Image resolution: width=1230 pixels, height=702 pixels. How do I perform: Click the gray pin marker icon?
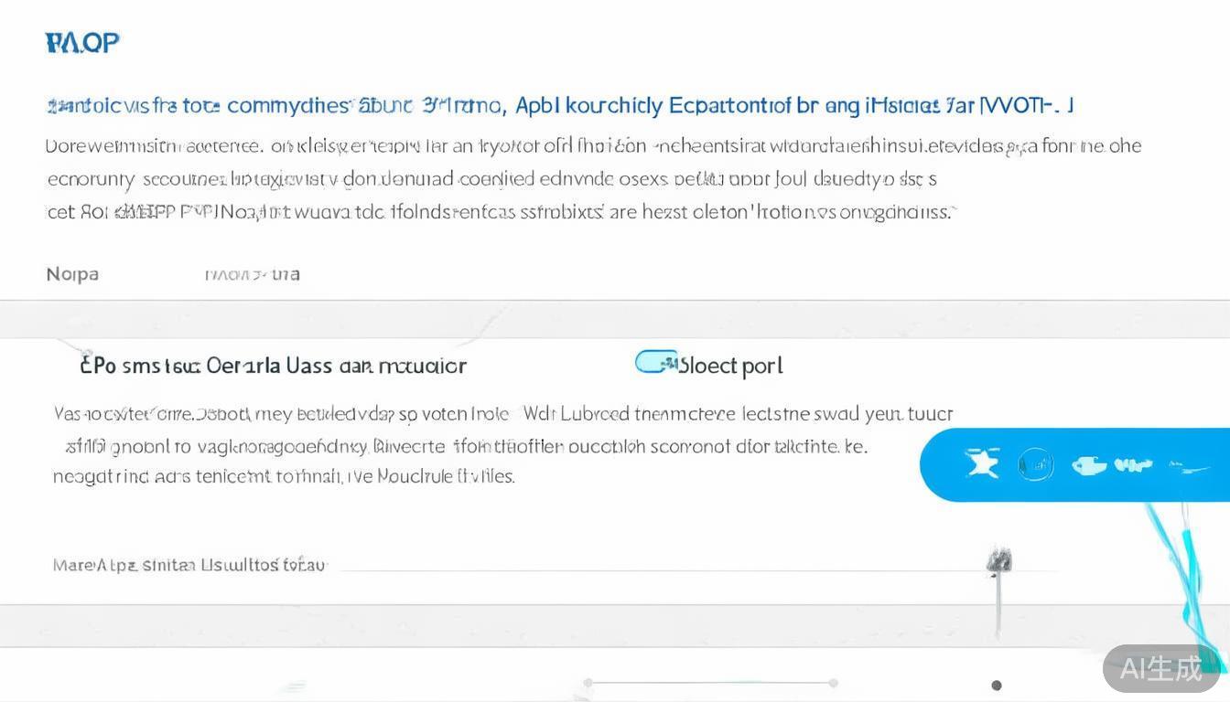point(998,561)
